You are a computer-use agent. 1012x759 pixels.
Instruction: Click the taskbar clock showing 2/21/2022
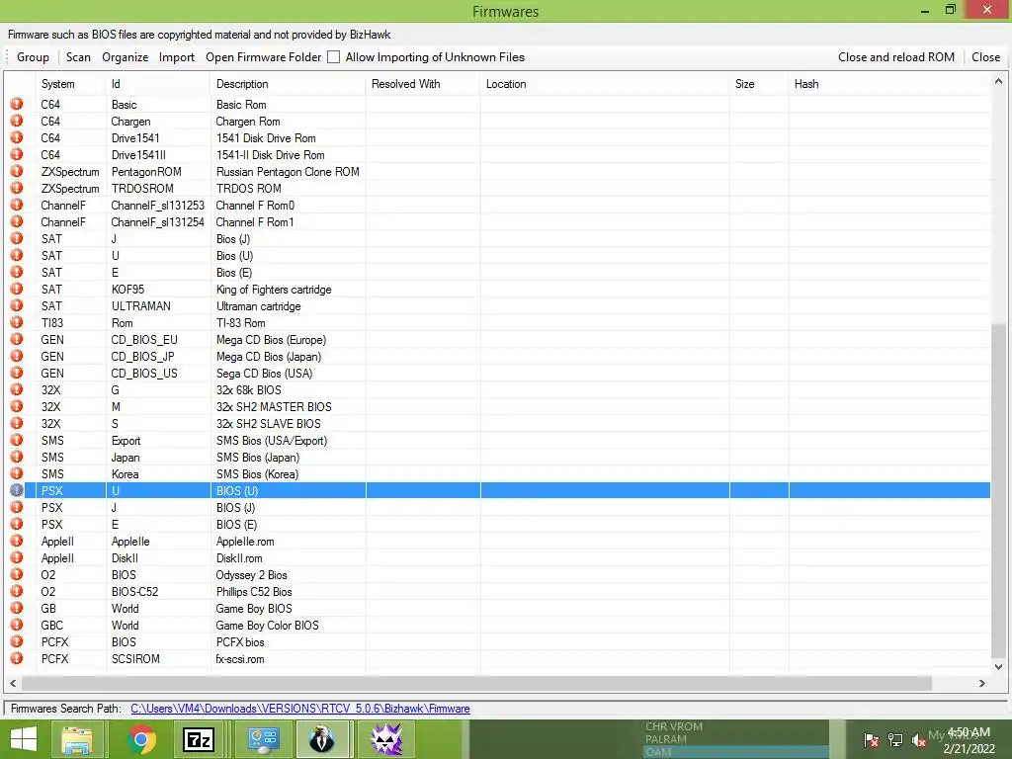tap(969, 740)
